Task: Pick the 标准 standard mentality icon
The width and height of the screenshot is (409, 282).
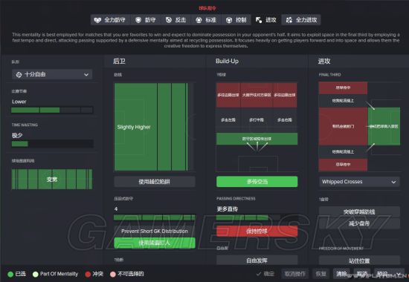Action: pyautogui.click(x=199, y=20)
